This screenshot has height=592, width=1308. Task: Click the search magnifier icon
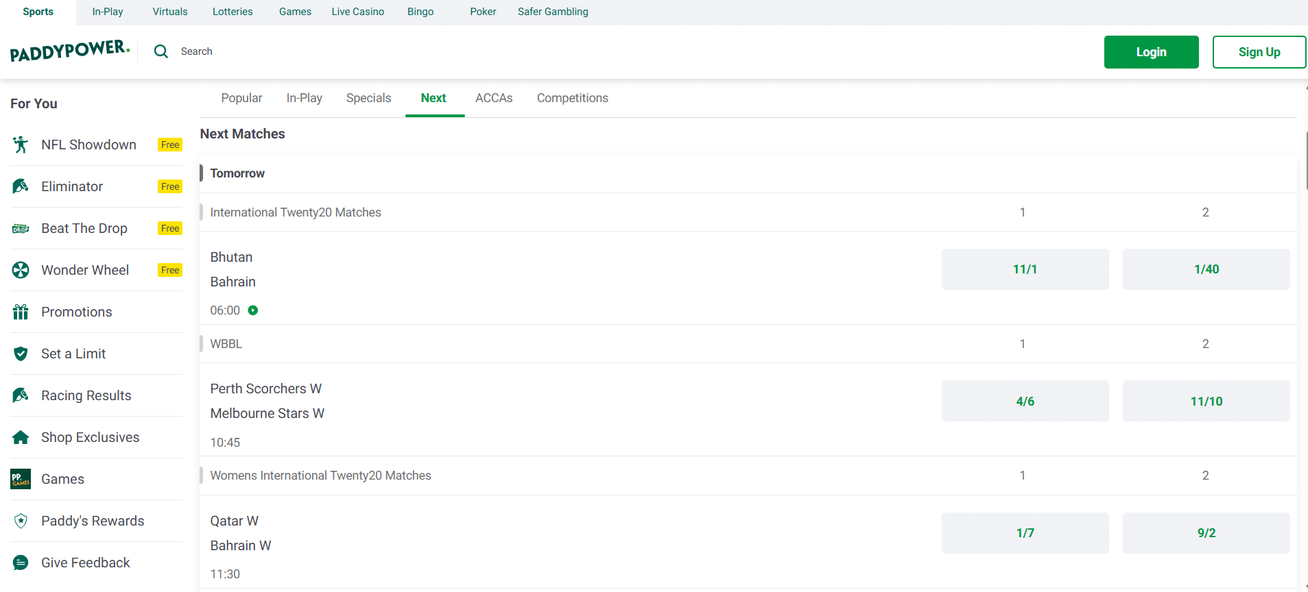coord(161,51)
